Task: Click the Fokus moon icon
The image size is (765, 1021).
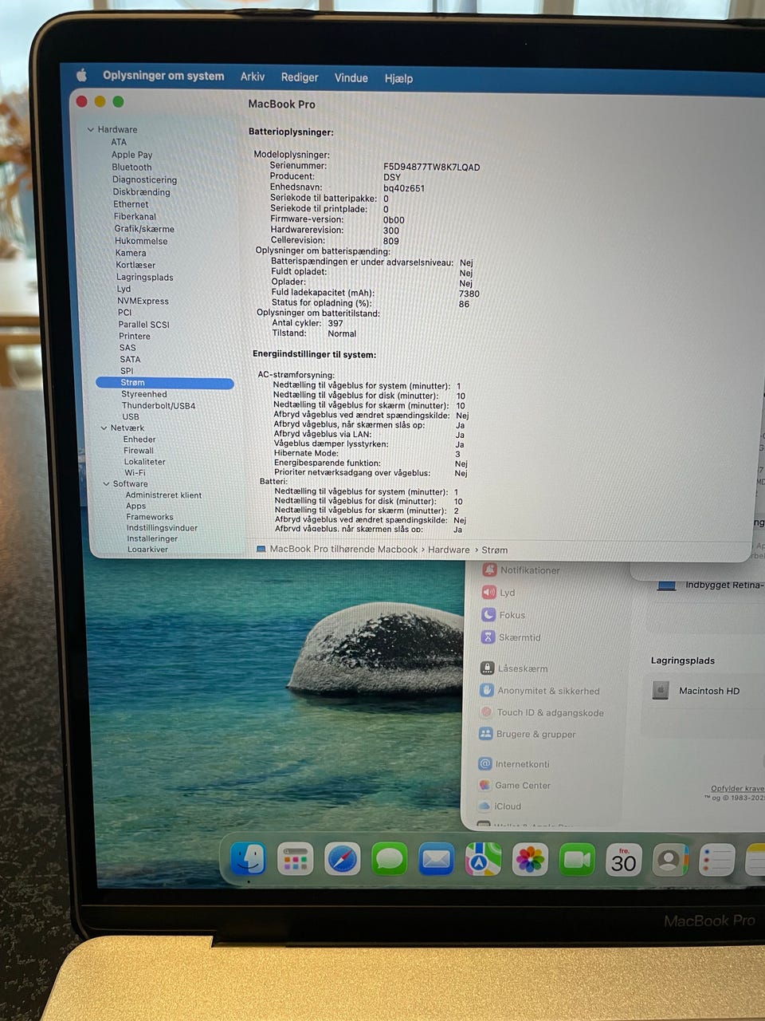Action: pyautogui.click(x=488, y=614)
